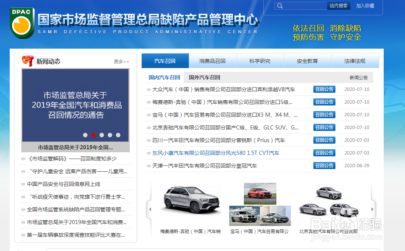The height and width of the screenshot is (251, 405).
Task: Select 国外汽车召回 sub-tab
Action: 204,77
